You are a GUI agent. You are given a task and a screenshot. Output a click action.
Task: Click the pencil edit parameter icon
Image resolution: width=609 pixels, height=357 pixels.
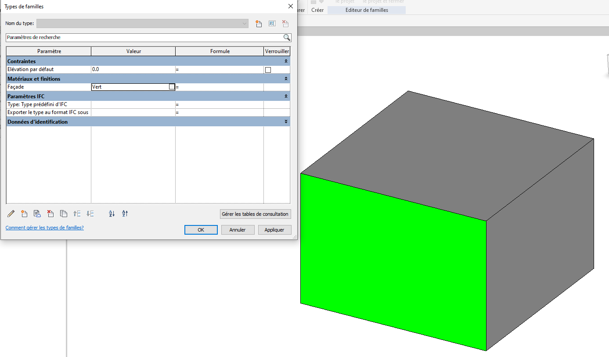pos(11,214)
